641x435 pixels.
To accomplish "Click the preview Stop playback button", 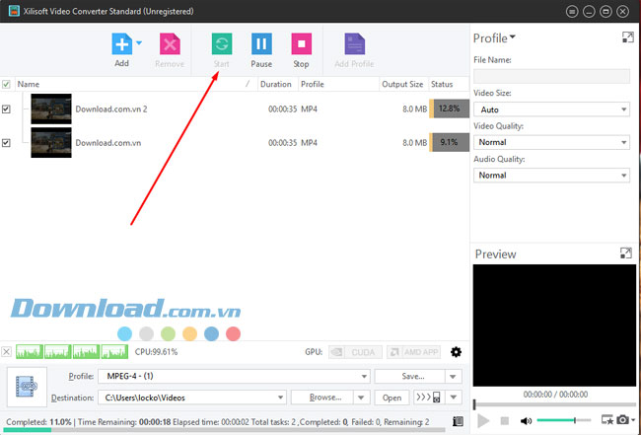I will click(505, 420).
